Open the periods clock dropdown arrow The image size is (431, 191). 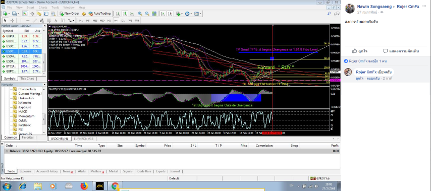191,14
